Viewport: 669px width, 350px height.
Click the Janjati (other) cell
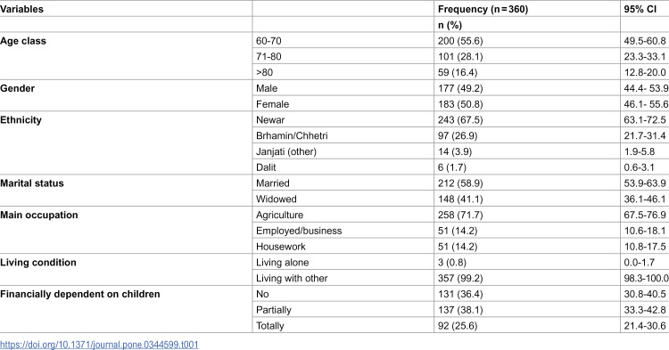[x=286, y=151]
